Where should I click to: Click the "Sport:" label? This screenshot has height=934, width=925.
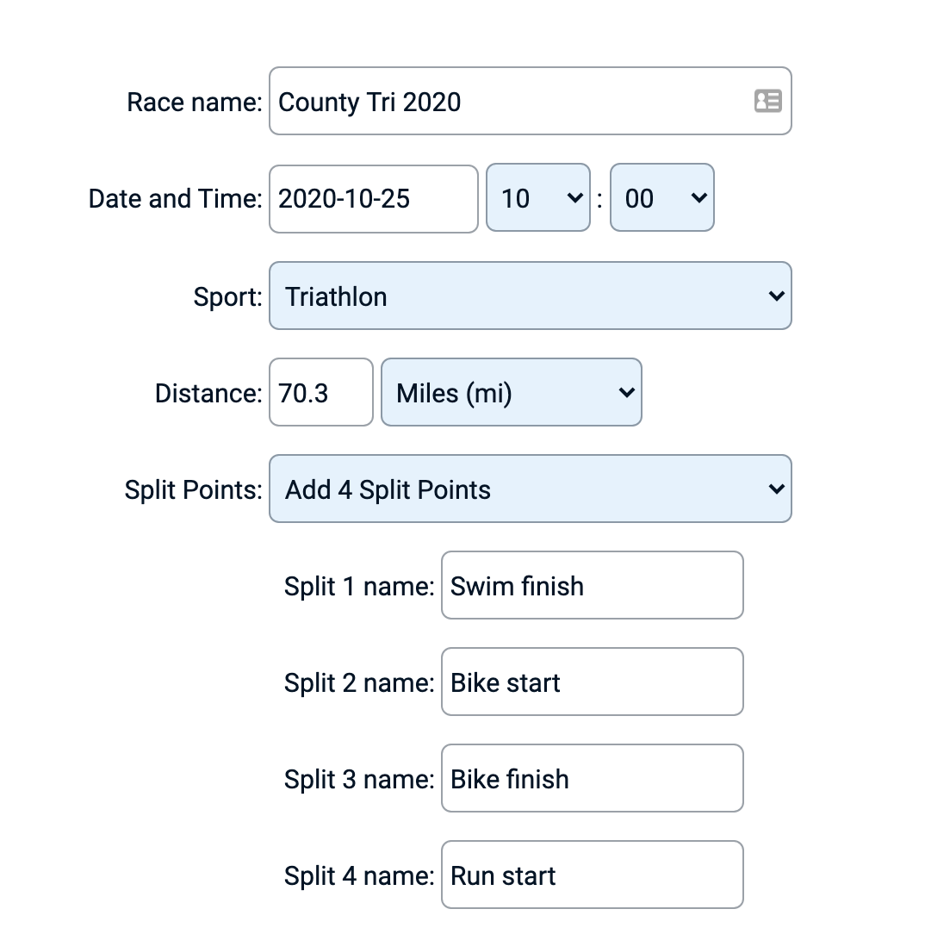(x=227, y=297)
